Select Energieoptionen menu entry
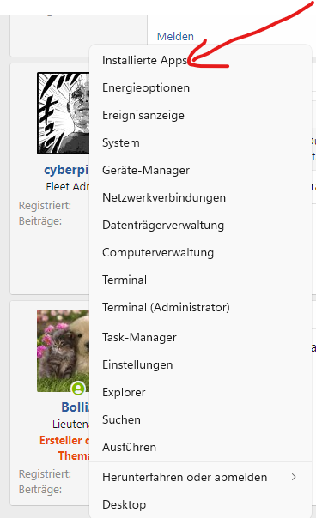 point(200,87)
